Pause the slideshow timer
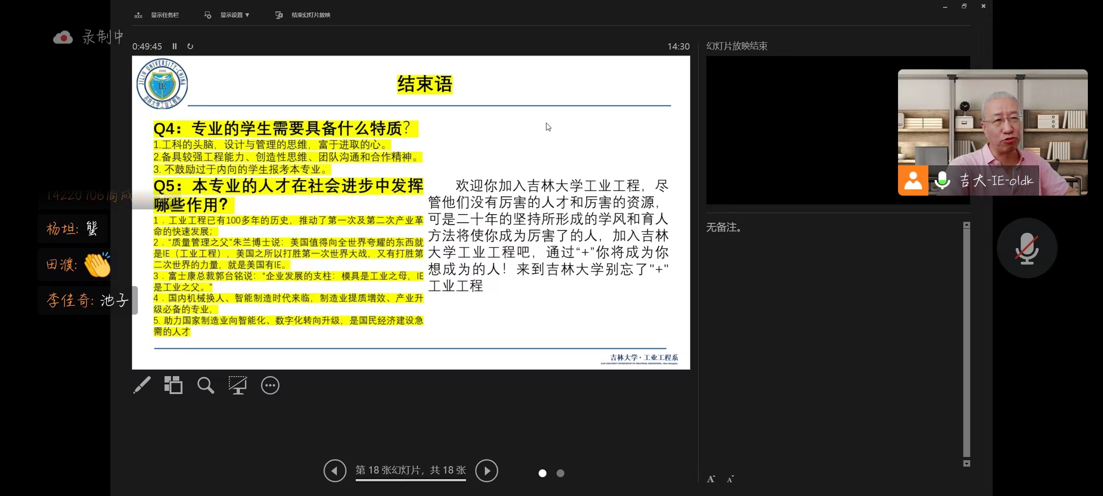The height and width of the screenshot is (496, 1103). 175,46
